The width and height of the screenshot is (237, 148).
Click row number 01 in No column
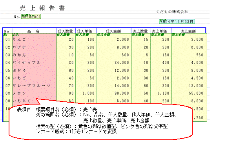pyautogui.click(x=8, y=40)
